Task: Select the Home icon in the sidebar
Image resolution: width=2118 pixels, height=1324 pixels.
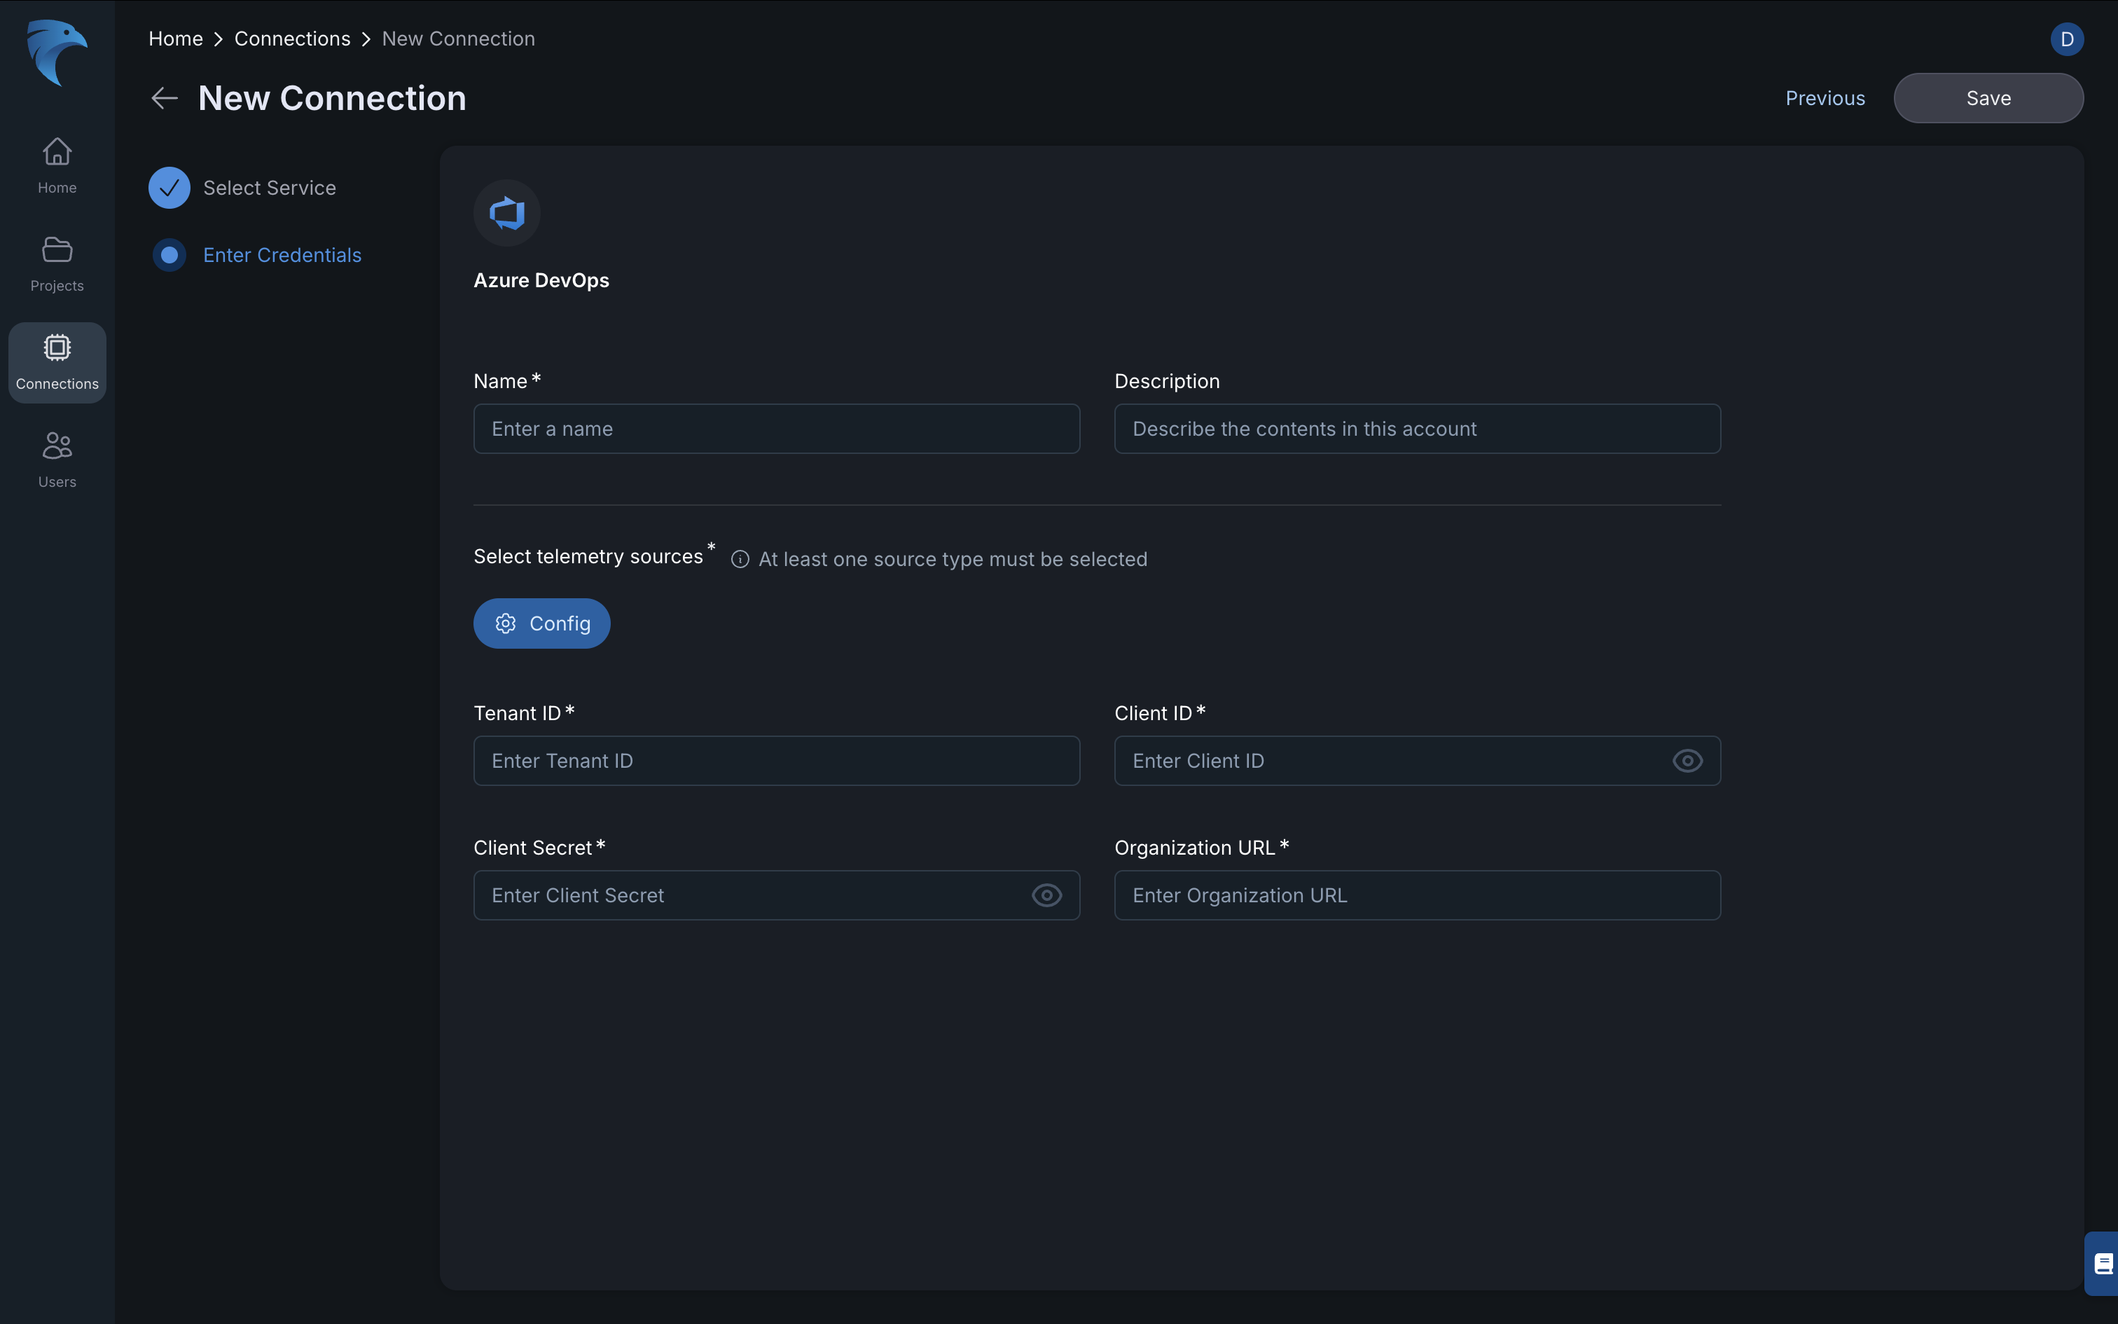Action: (x=56, y=165)
